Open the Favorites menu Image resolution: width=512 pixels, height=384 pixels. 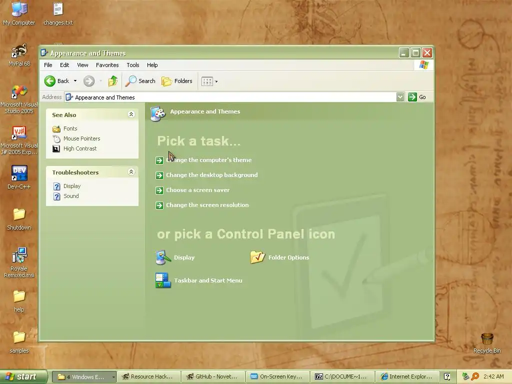tap(107, 65)
